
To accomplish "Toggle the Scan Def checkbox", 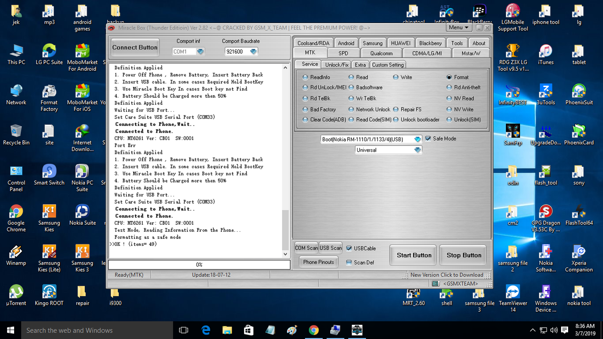I will (x=349, y=263).
